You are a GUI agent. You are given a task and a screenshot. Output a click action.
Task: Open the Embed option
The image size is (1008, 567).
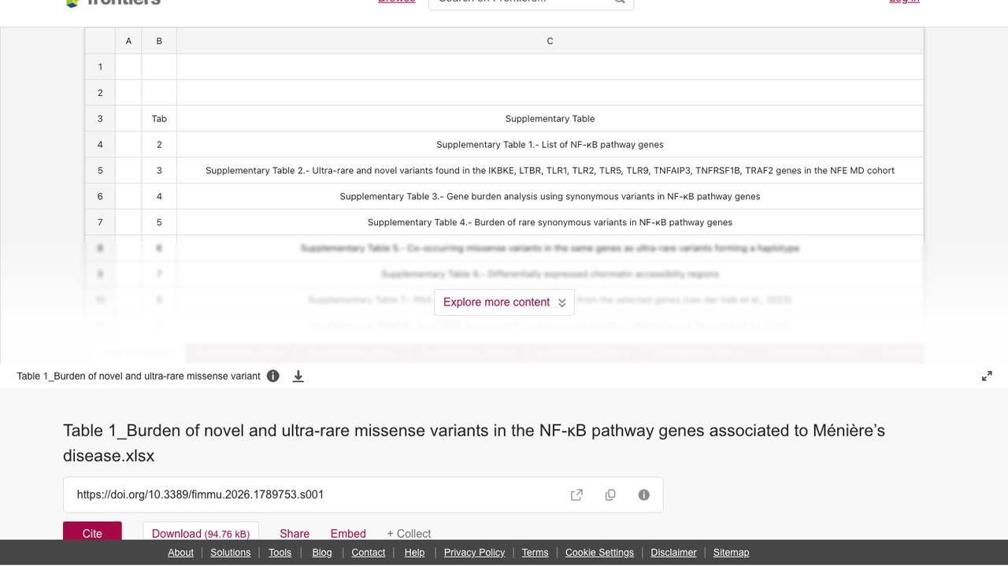(348, 533)
